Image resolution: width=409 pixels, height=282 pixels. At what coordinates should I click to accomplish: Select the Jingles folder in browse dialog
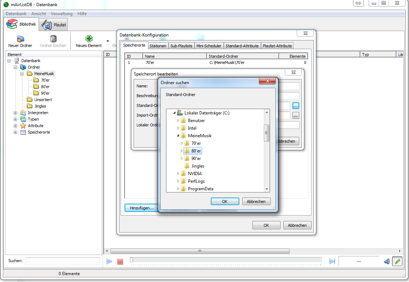pos(197,166)
